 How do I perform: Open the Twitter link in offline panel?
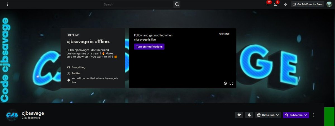click(x=76, y=73)
